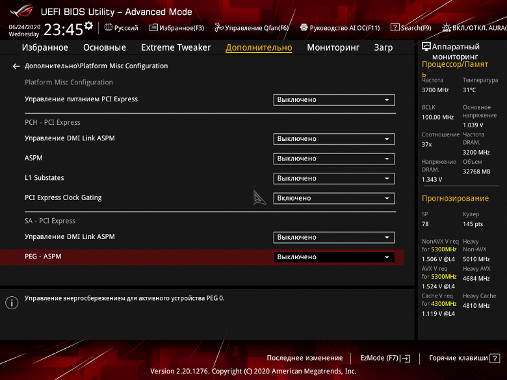Click the EzMode exit arrow icon
Screen dimensions: 507x380
(406, 359)
